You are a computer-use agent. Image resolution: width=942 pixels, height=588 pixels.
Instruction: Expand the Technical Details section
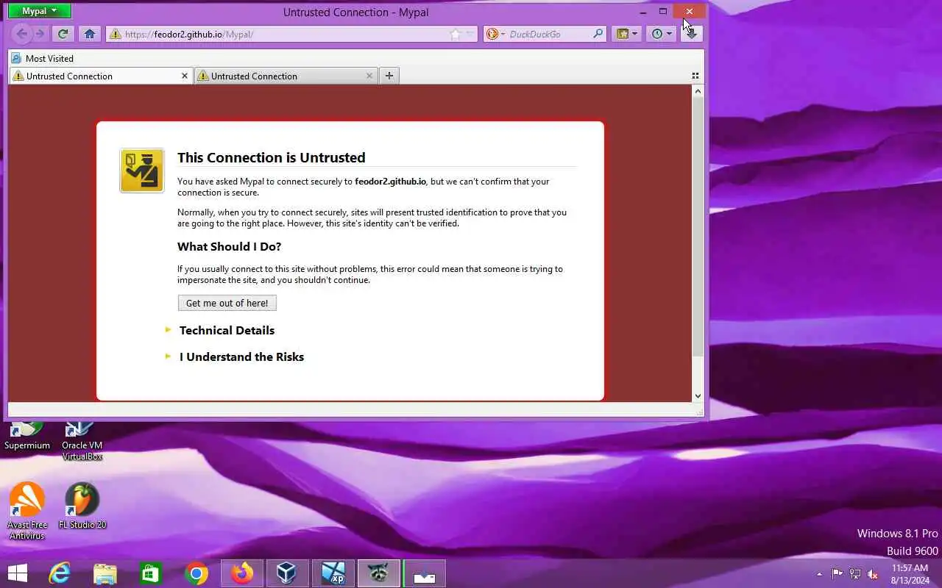(x=227, y=331)
